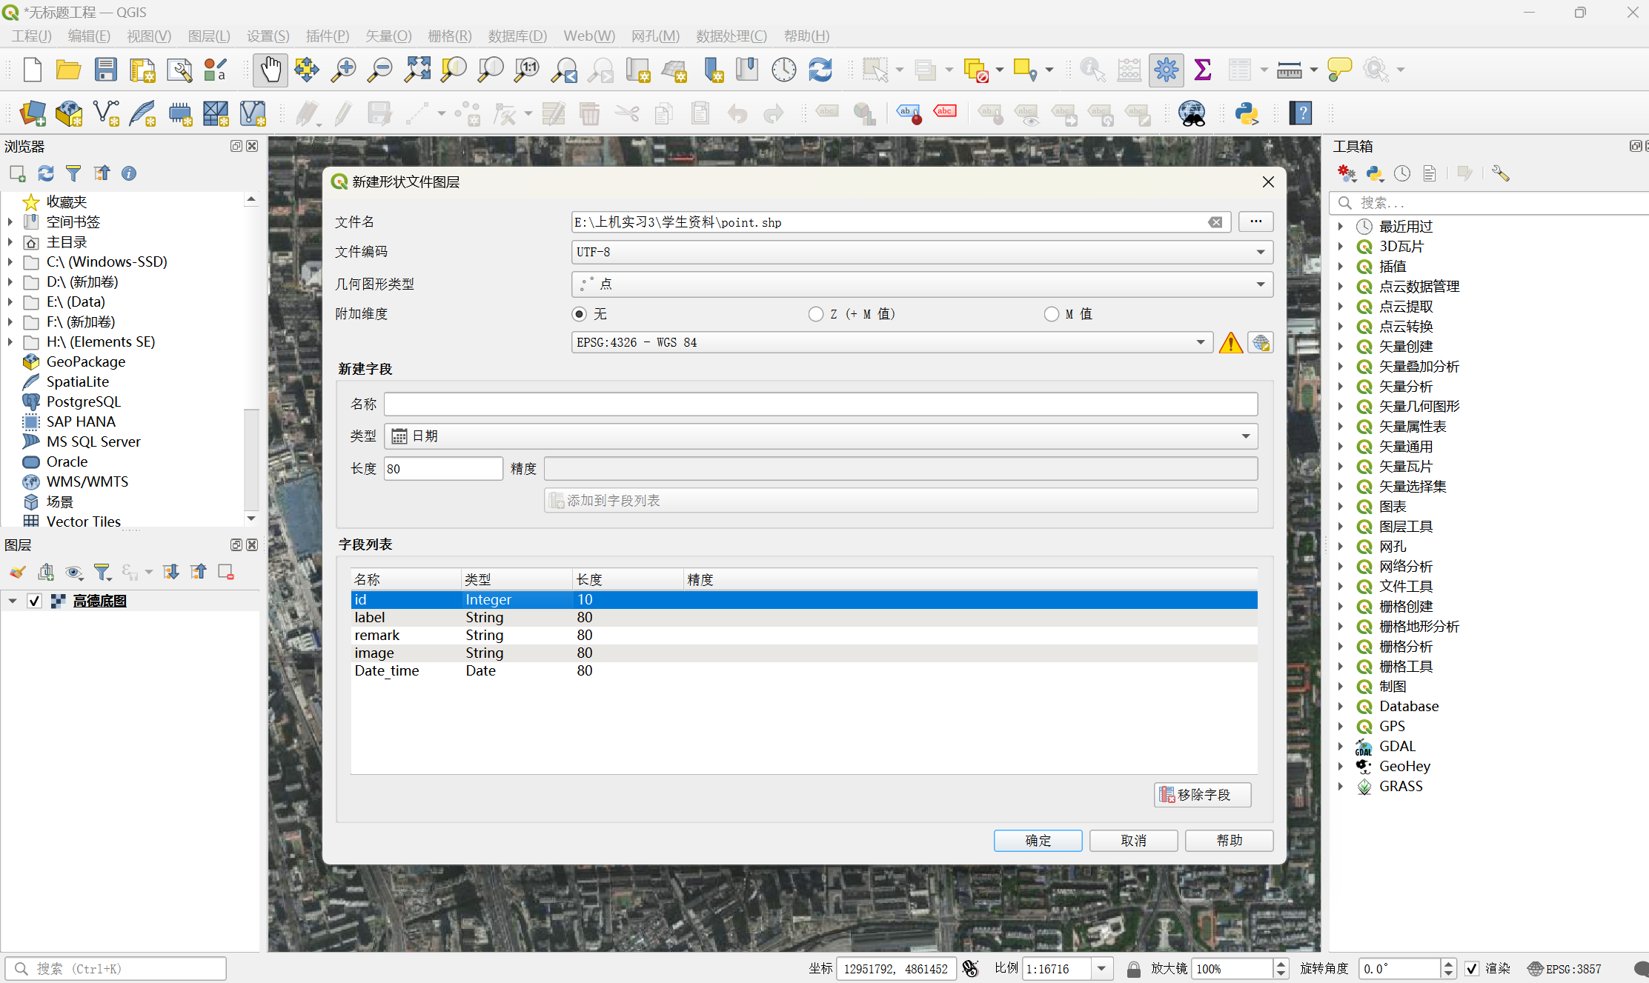Open the 类型 field type dropdown
Screen dimensions: 1649x983
[x=820, y=436]
